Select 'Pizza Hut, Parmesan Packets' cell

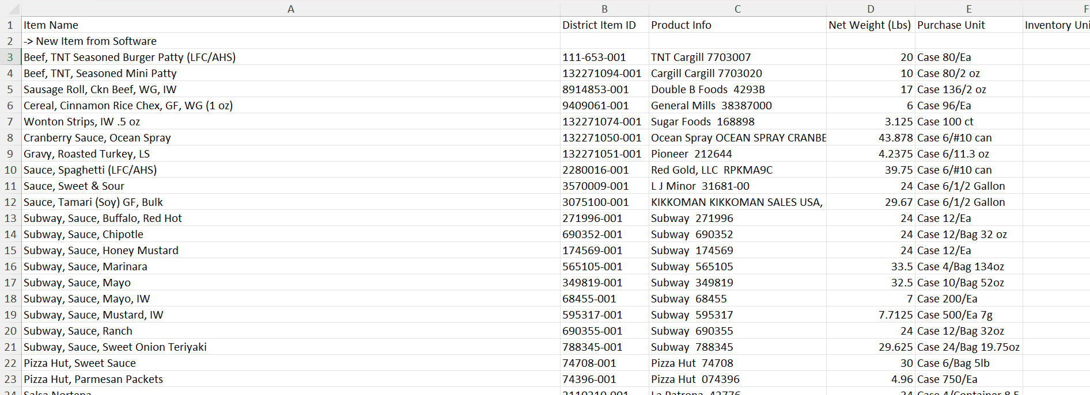(291, 379)
